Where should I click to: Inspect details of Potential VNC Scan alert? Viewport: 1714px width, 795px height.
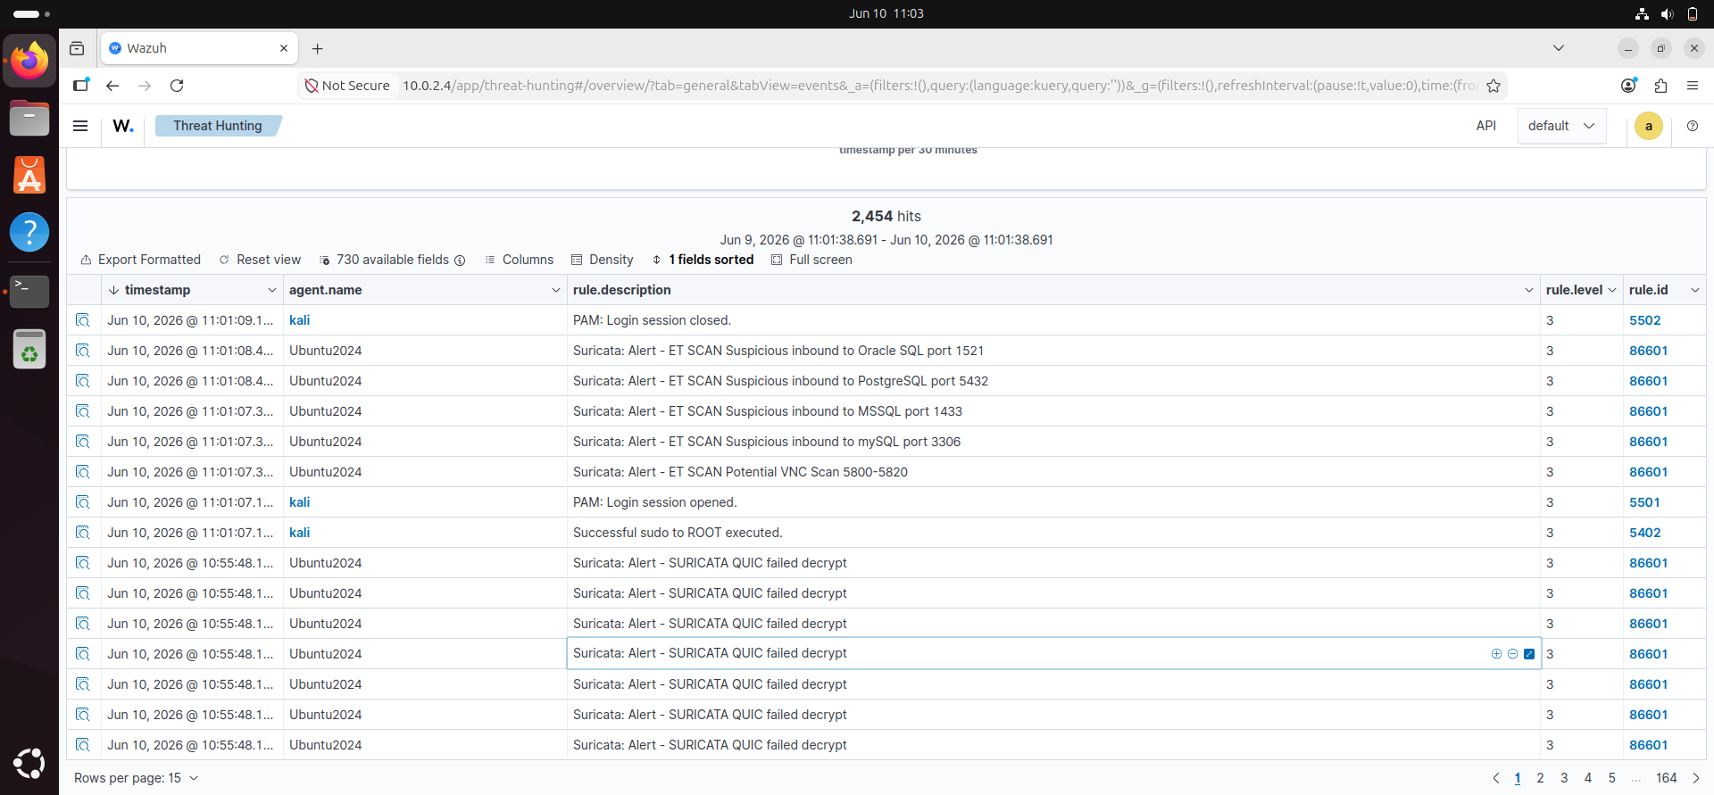[83, 472]
